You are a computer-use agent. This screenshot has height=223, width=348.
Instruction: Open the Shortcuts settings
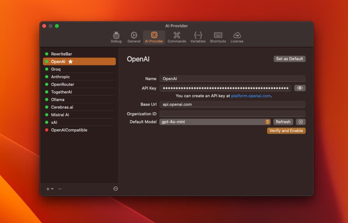point(217,37)
